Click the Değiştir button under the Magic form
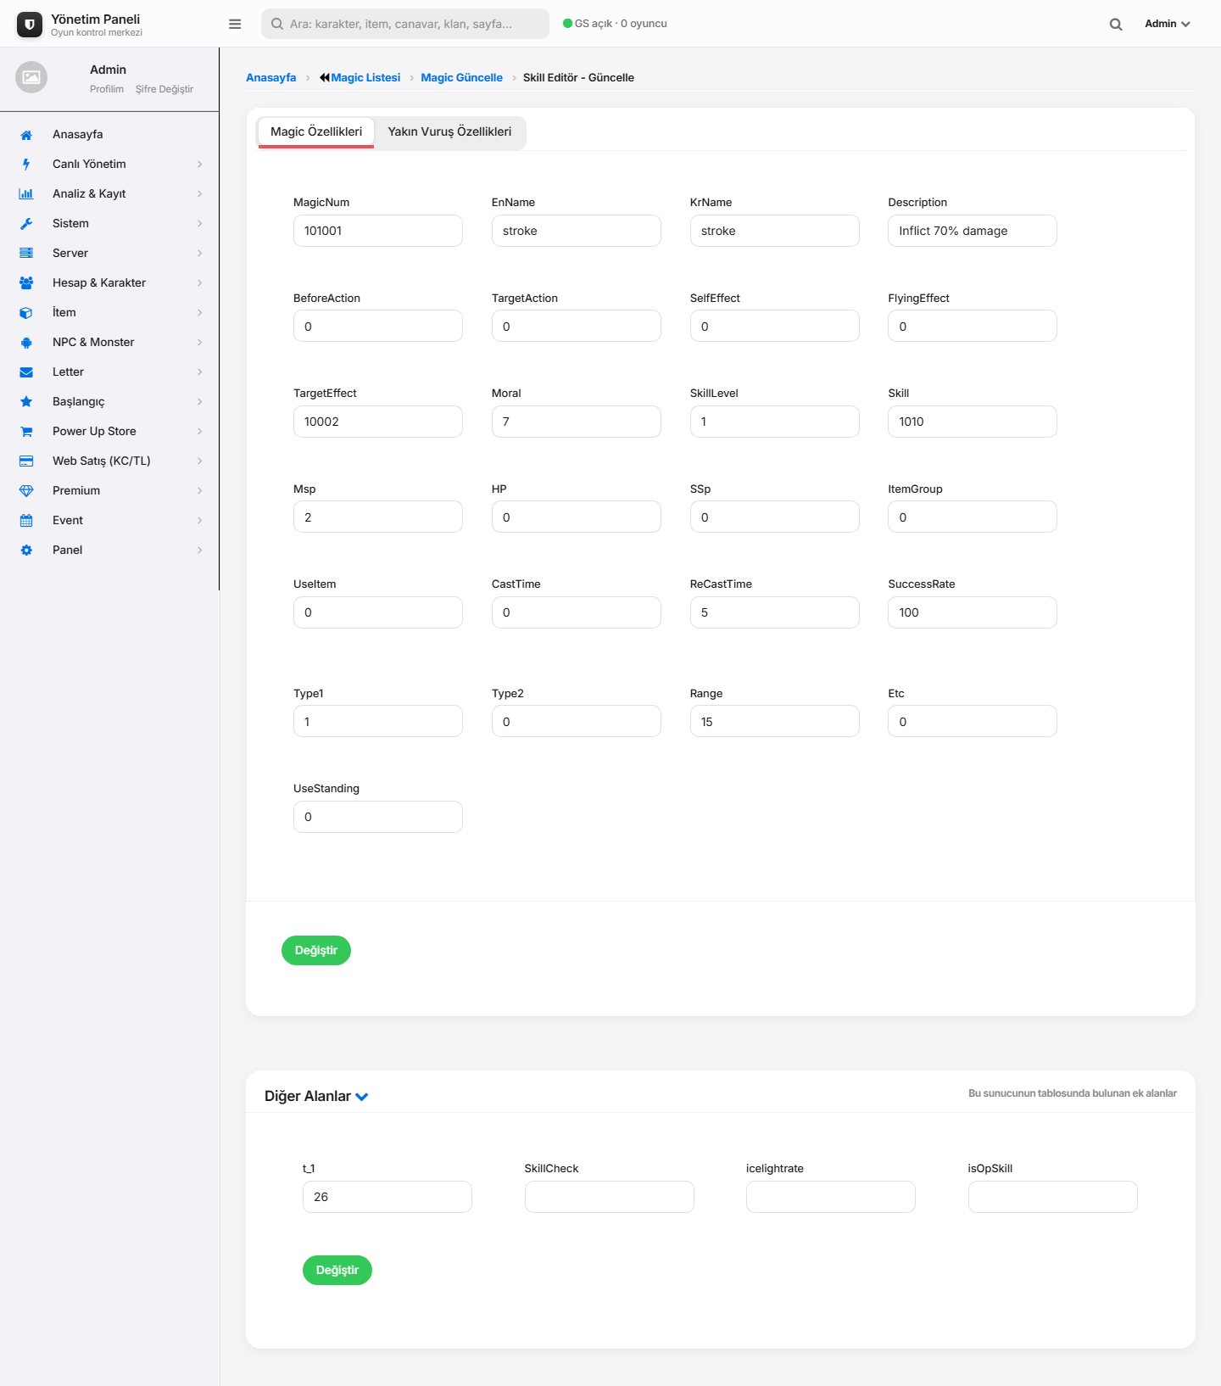Screen dimensions: 1221x1386 (x=316, y=951)
